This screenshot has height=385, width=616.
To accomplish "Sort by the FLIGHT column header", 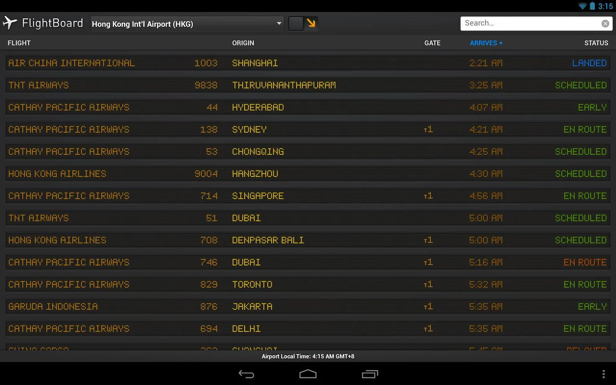I will (x=19, y=43).
